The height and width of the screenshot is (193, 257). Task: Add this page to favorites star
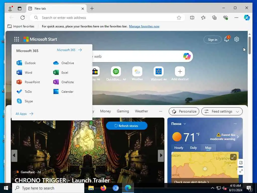tap(179, 18)
